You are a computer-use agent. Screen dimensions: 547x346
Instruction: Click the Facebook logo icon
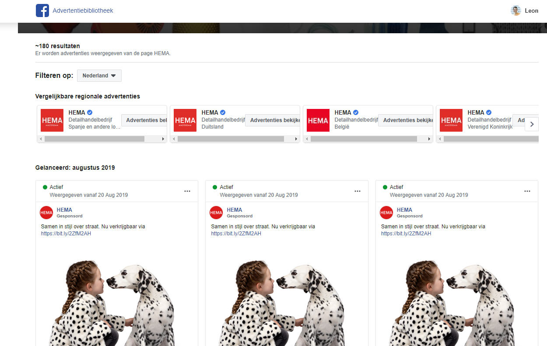tap(42, 10)
